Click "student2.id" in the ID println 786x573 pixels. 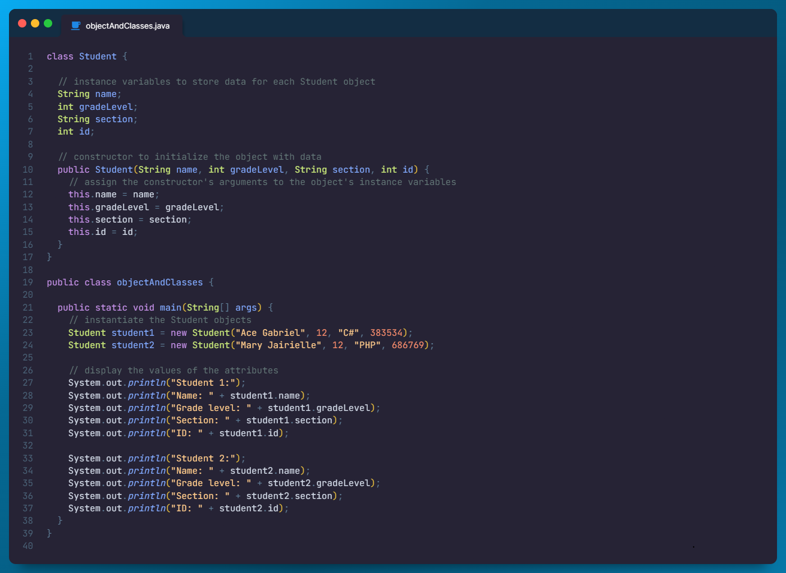(249, 509)
